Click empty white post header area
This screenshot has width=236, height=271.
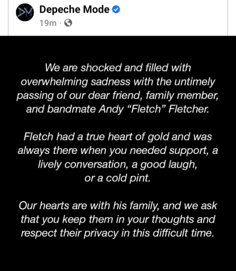click(x=173, y=17)
